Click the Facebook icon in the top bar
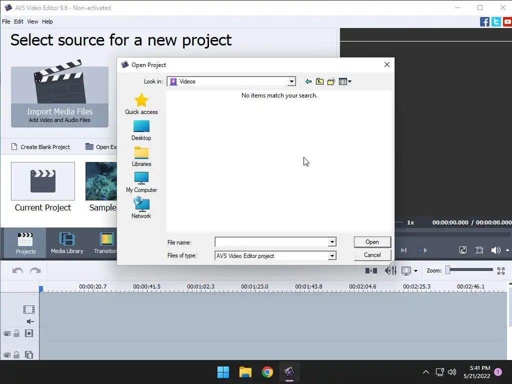 484,22
